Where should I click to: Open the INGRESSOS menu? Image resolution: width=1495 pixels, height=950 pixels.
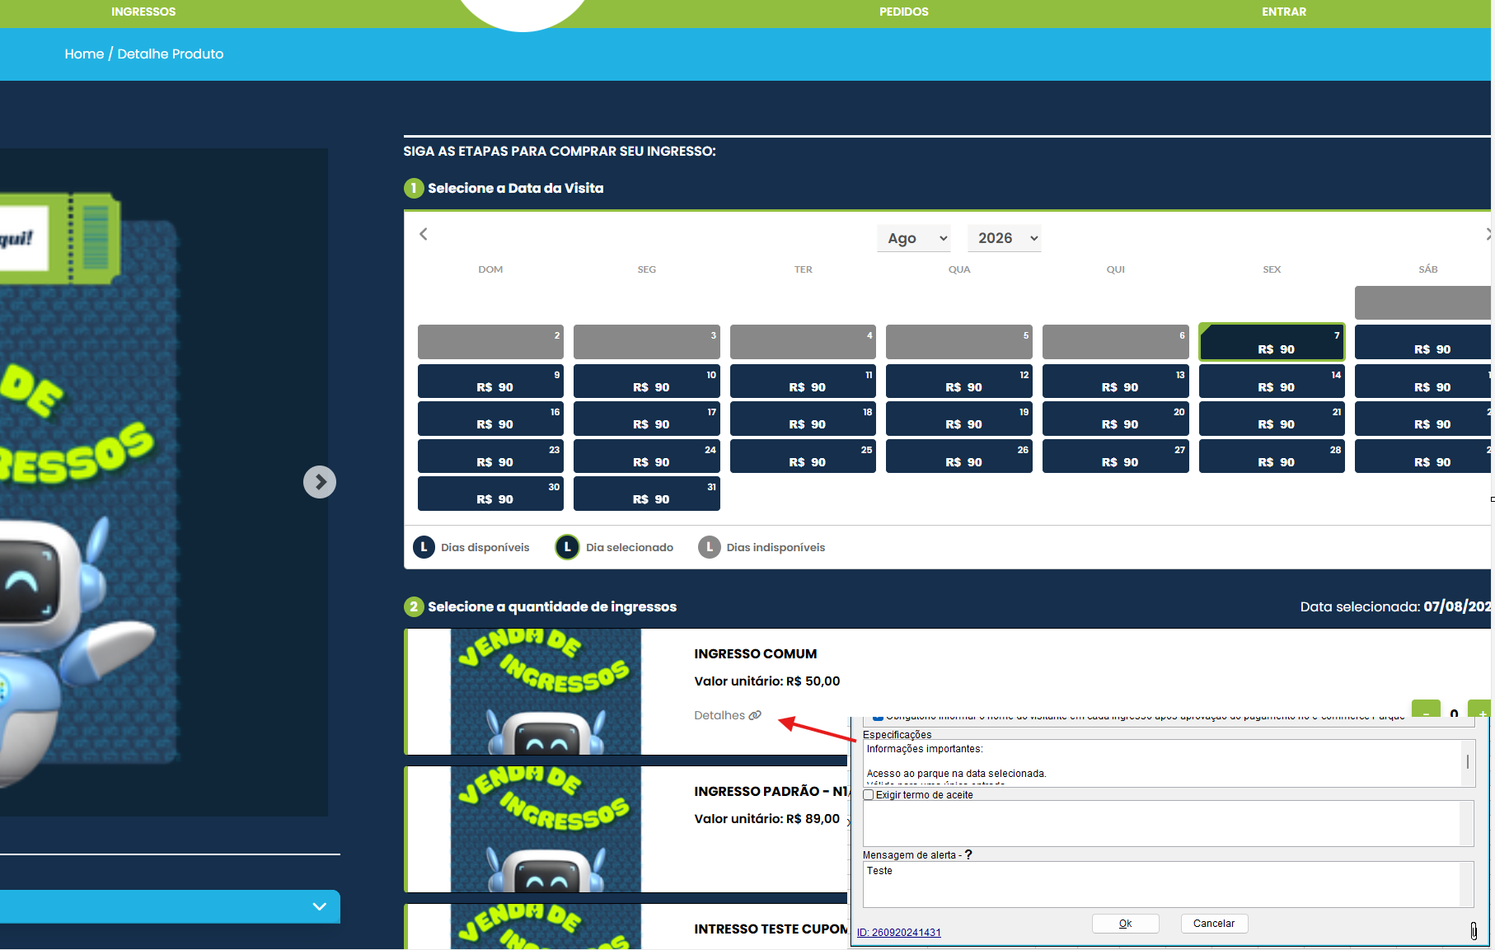pyautogui.click(x=143, y=12)
